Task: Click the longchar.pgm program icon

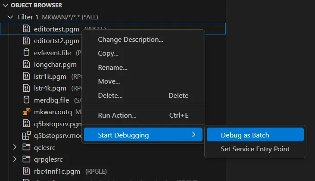Action: (x=26, y=65)
